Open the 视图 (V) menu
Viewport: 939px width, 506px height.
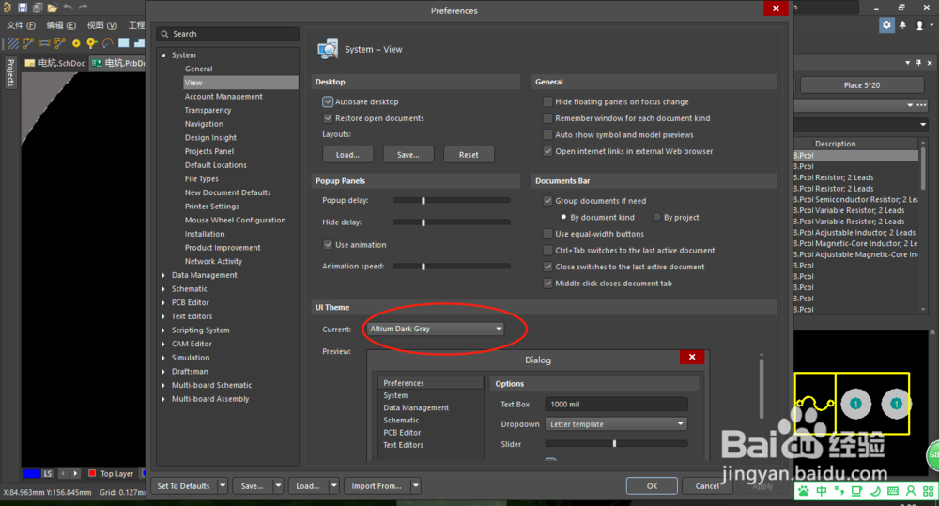coord(101,25)
